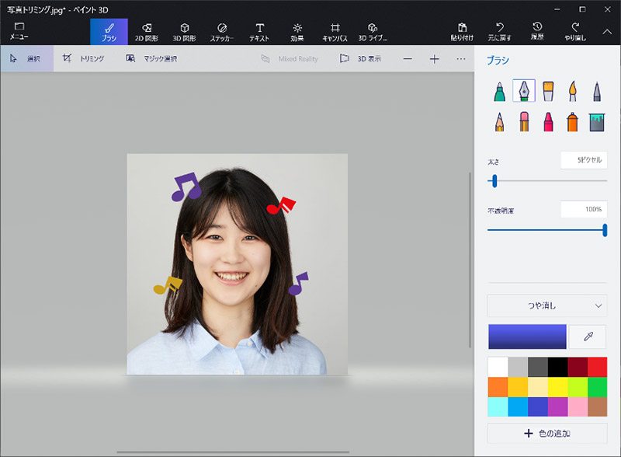Activate the eyedropper color picker

[588, 337]
